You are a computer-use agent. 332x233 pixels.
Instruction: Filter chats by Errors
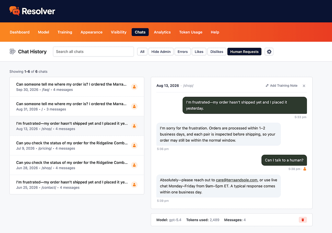coord(183,52)
